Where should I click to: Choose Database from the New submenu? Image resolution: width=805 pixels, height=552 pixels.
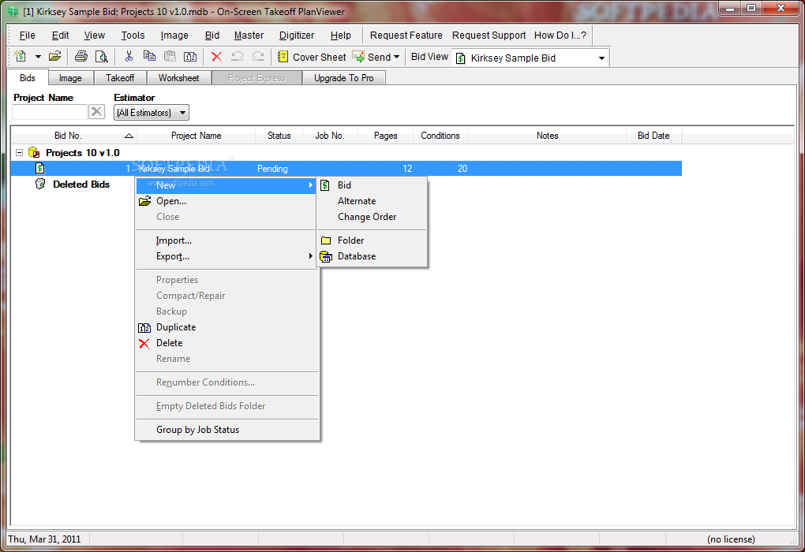point(373,256)
